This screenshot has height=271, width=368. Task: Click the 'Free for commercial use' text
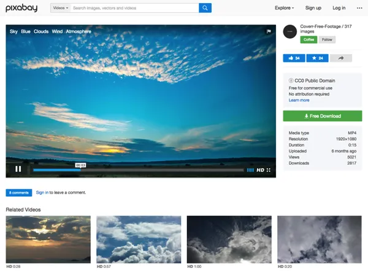pyautogui.click(x=310, y=88)
